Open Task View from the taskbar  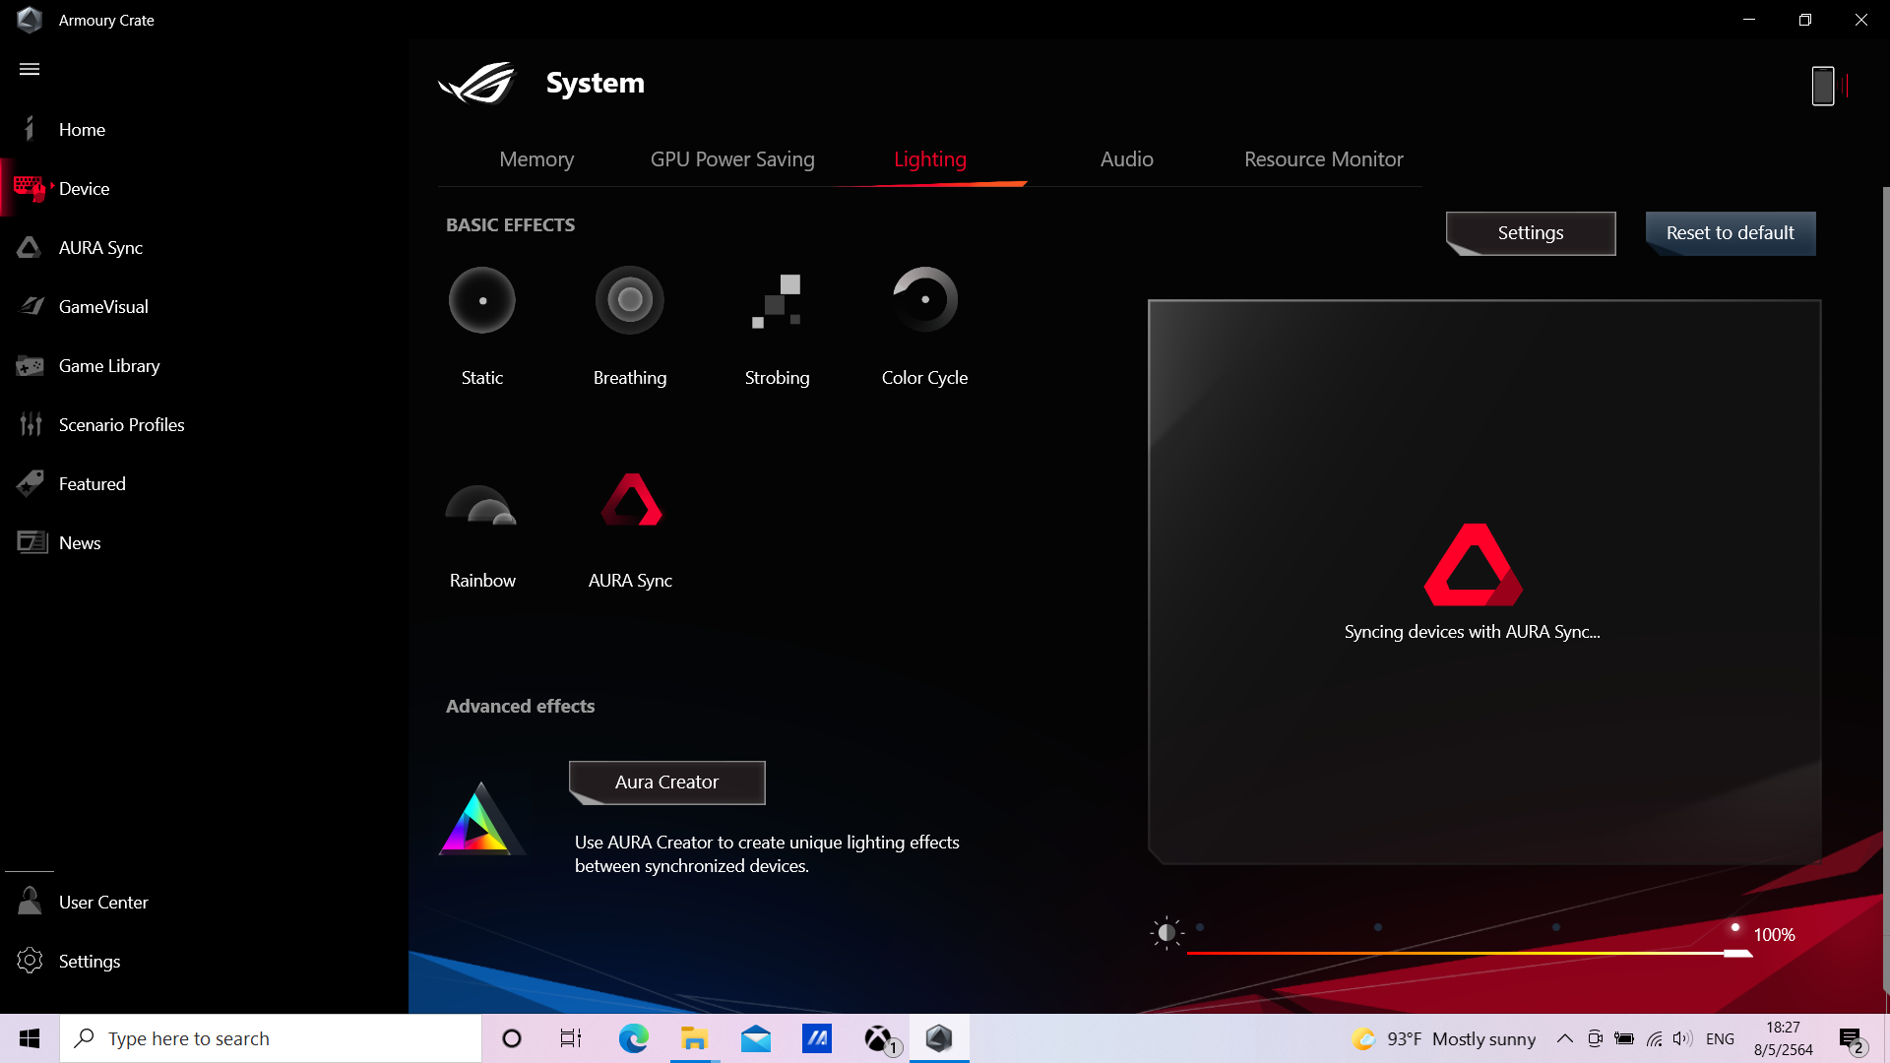[571, 1038]
